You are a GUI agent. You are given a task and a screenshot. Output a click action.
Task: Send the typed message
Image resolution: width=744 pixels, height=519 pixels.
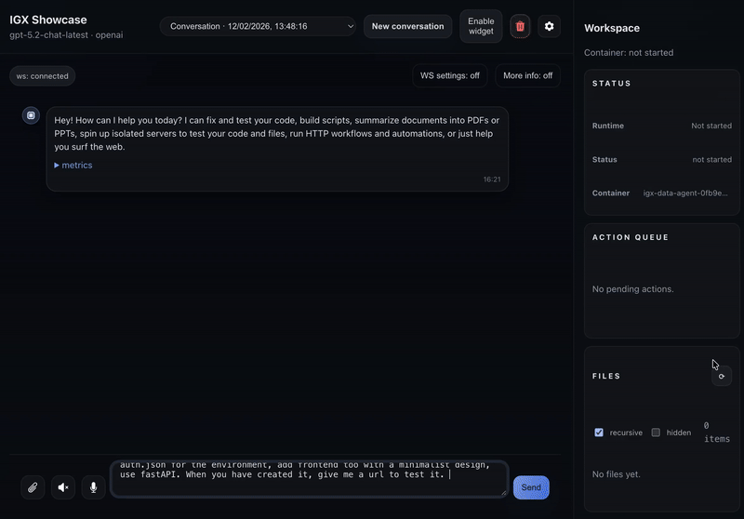(x=531, y=487)
